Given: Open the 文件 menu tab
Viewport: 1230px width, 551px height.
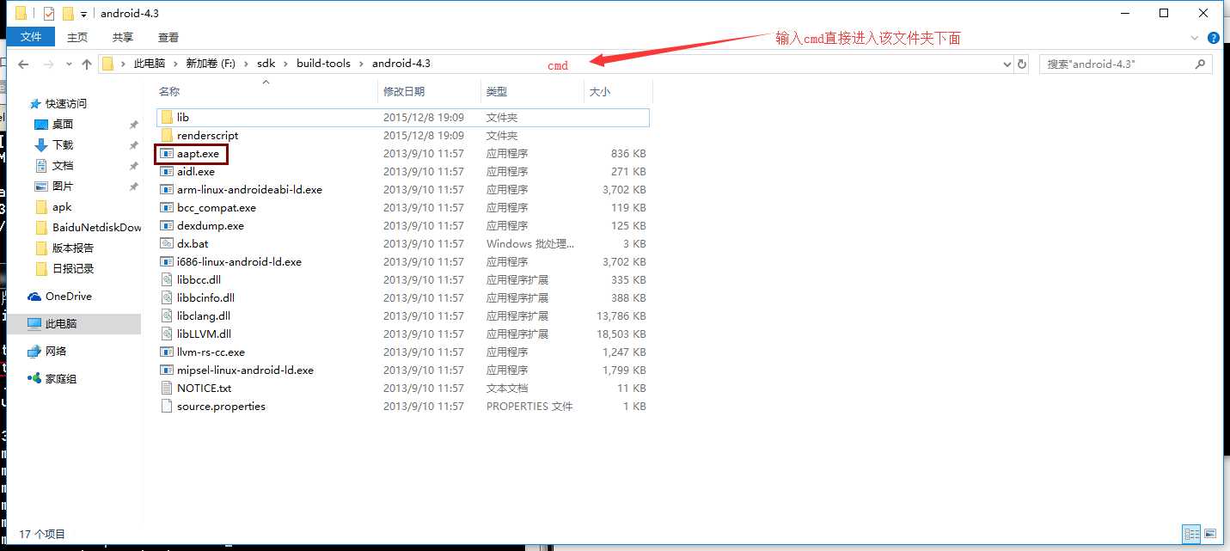Looking at the screenshot, I should point(31,37).
